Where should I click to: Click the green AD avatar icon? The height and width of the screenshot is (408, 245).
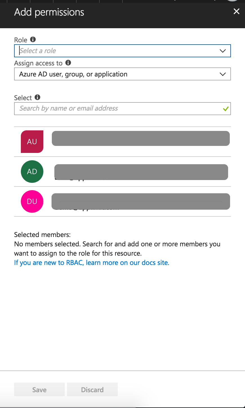(32, 172)
